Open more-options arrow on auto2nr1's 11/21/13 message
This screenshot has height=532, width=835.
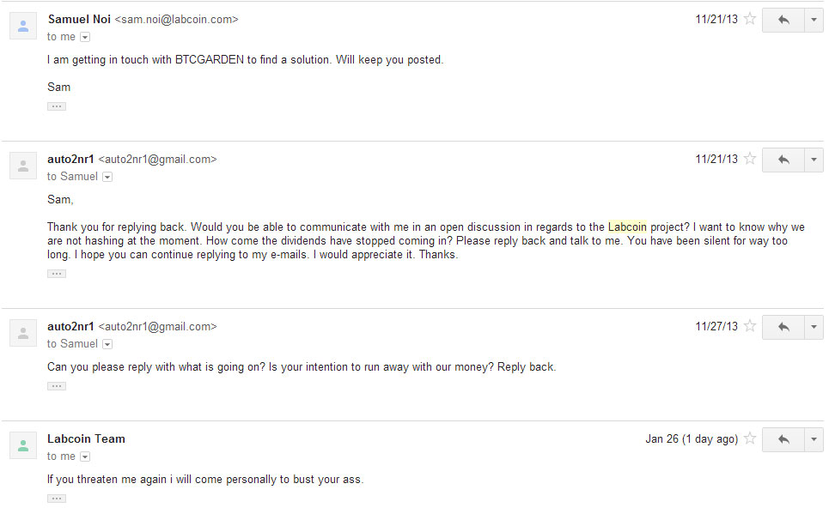pyautogui.click(x=814, y=160)
